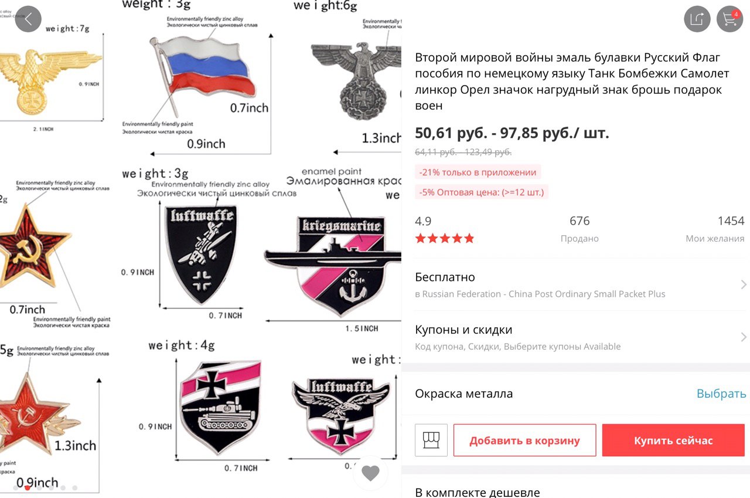Click the Добавить в корзину button
The image size is (750, 498).
524,441
